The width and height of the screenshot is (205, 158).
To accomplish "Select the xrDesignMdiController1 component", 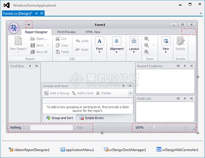I will pos(177,150).
